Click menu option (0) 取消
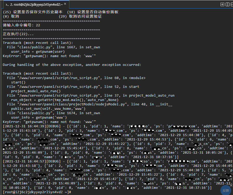This screenshot has width=233, height=195. [x=11, y=16]
